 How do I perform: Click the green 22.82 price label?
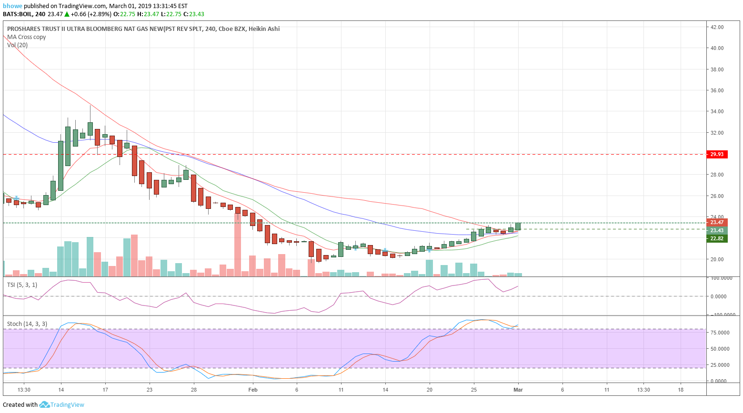pos(717,238)
